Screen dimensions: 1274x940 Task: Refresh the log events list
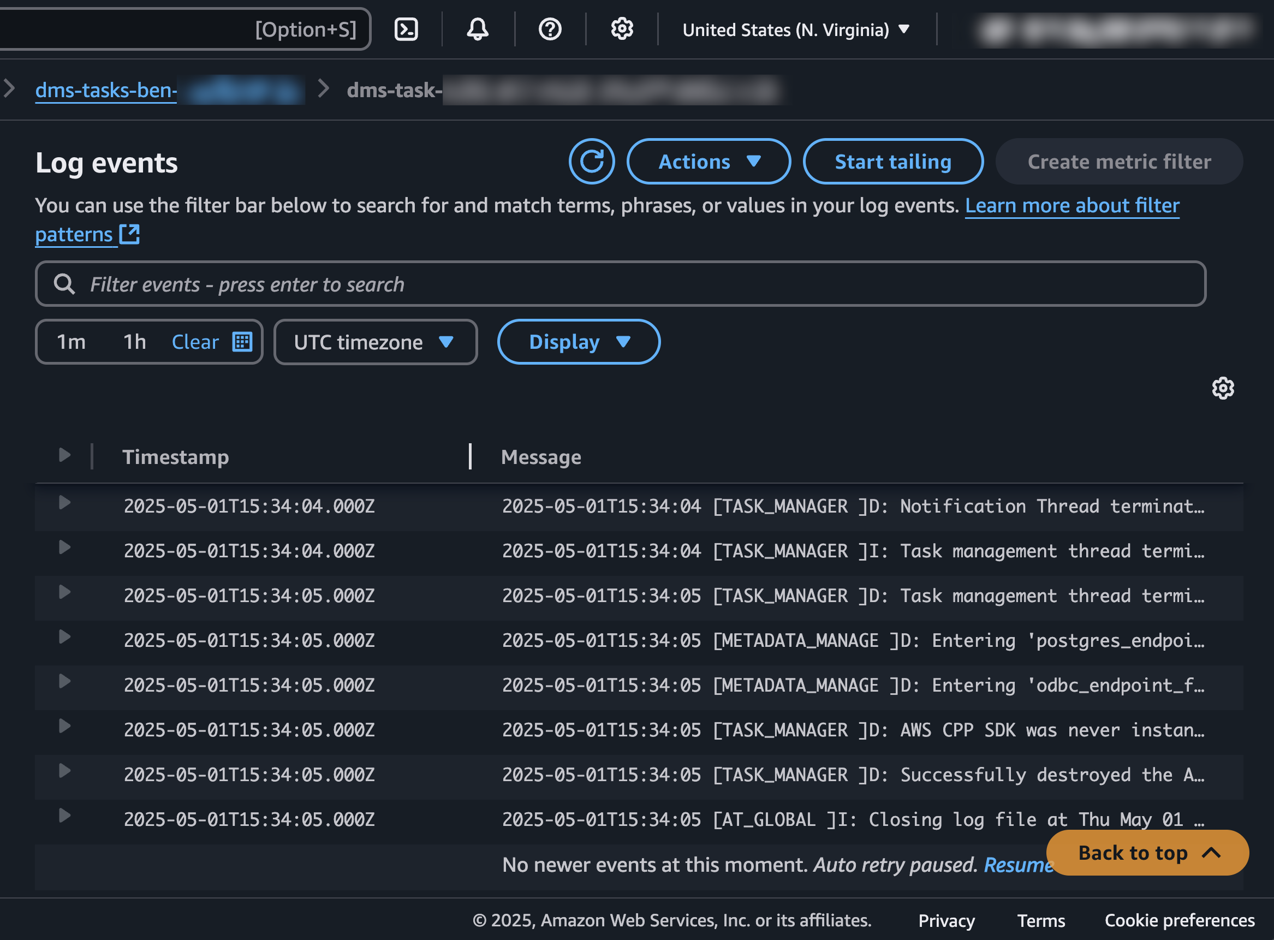(x=592, y=162)
